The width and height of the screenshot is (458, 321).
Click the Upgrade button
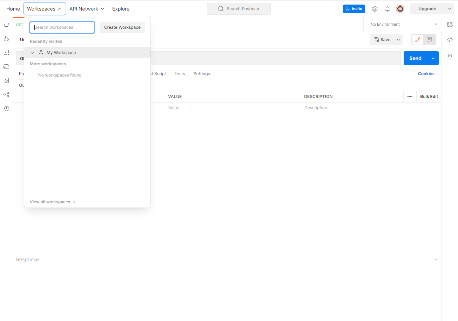click(x=427, y=9)
